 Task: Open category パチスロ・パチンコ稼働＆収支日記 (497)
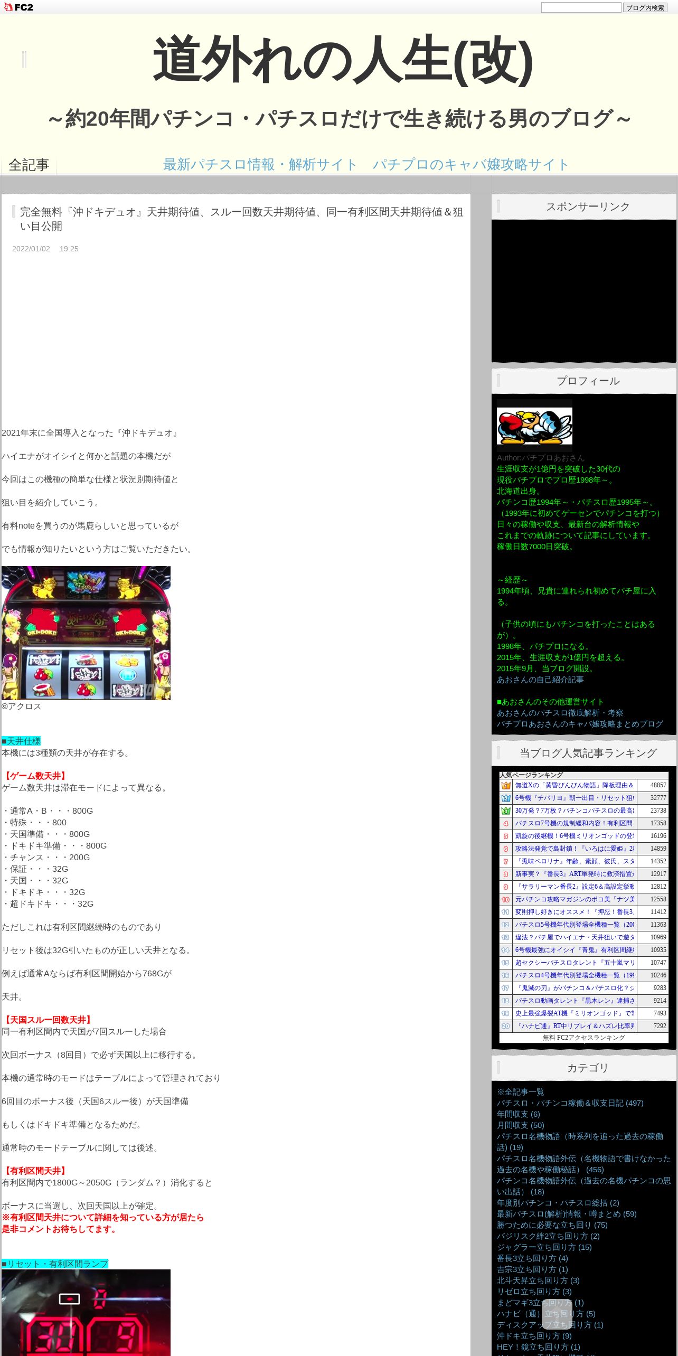pos(570,1103)
